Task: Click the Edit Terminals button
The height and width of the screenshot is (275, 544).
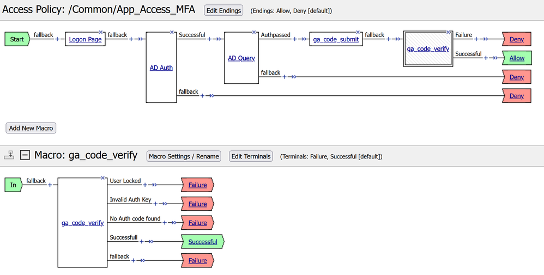Action: pyautogui.click(x=251, y=156)
